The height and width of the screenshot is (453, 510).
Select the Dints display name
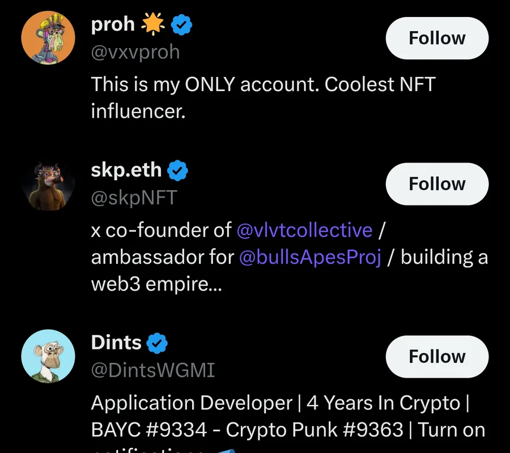click(116, 343)
